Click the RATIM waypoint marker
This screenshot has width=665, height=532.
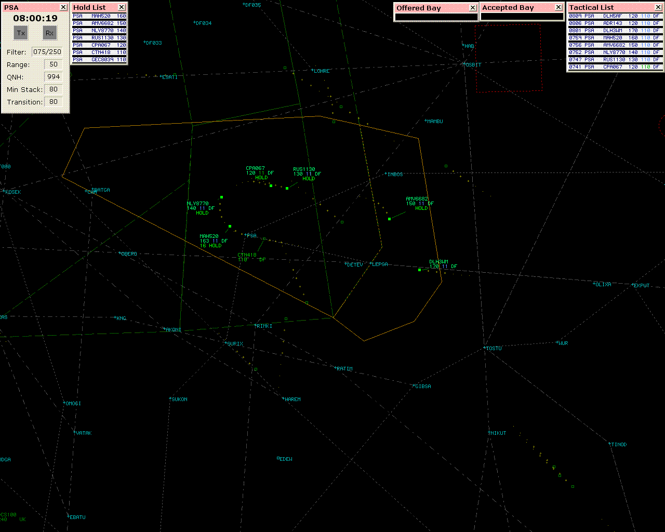[x=343, y=368]
